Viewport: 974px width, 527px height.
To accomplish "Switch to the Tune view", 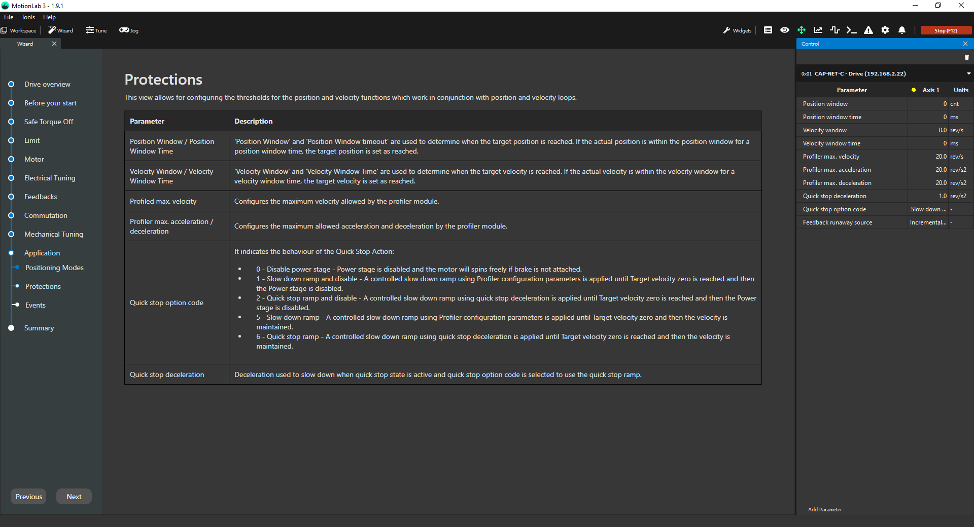I will 96,30.
